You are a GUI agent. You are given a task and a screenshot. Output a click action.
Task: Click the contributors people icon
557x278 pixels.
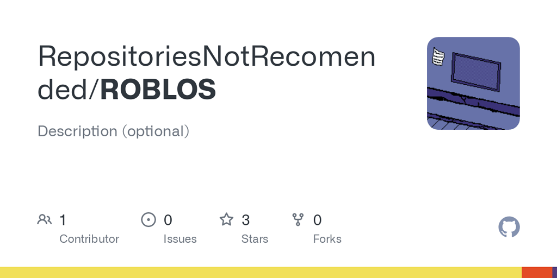click(45, 220)
